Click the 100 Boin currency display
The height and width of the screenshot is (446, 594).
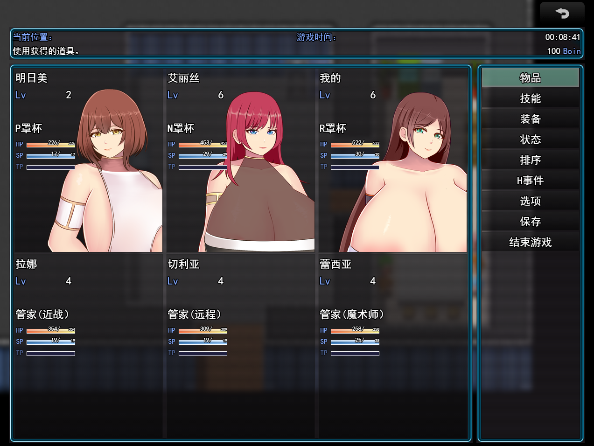[x=564, y=51]
